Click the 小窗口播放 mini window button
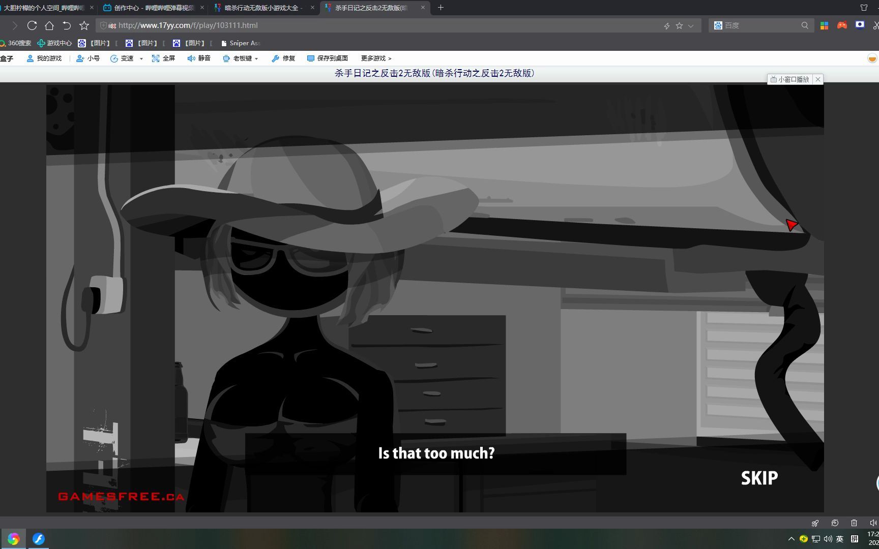Image resolution: width=879 pixels, height=549 pixels. pos(789,79)
